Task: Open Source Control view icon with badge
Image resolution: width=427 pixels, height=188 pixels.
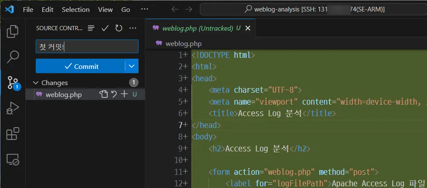Action: tap(13, 83)
